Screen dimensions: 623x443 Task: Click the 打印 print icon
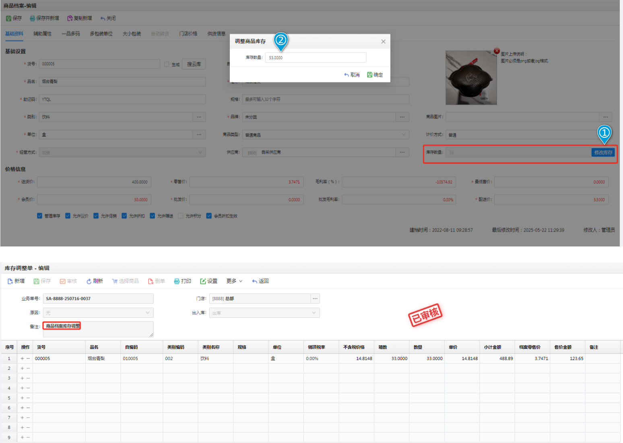click(177, 281)
